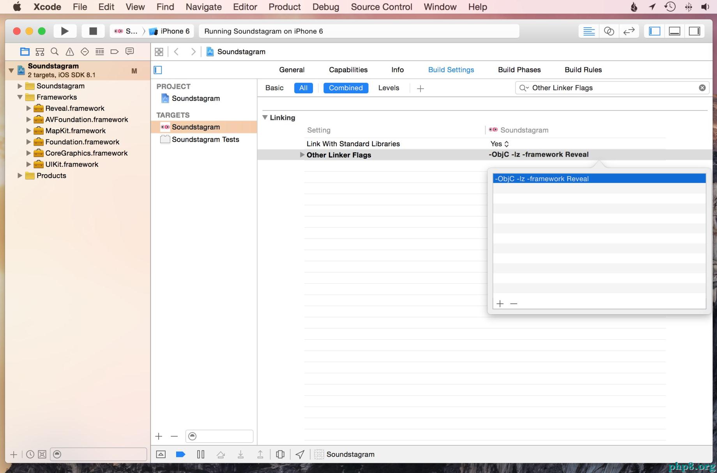Open the Capabilities tab
The image size is (717, 473).
(x=348, y=70)
